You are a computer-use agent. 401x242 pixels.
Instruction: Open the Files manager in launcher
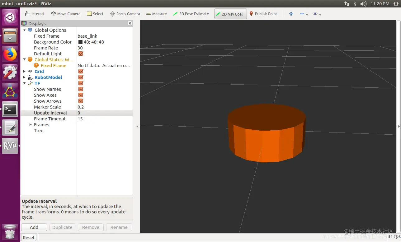click(10, 36)
